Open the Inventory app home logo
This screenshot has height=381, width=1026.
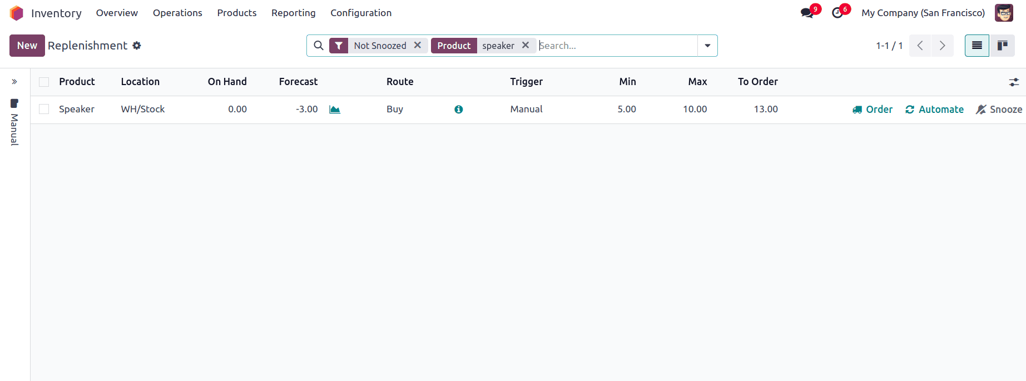(17, 13)
